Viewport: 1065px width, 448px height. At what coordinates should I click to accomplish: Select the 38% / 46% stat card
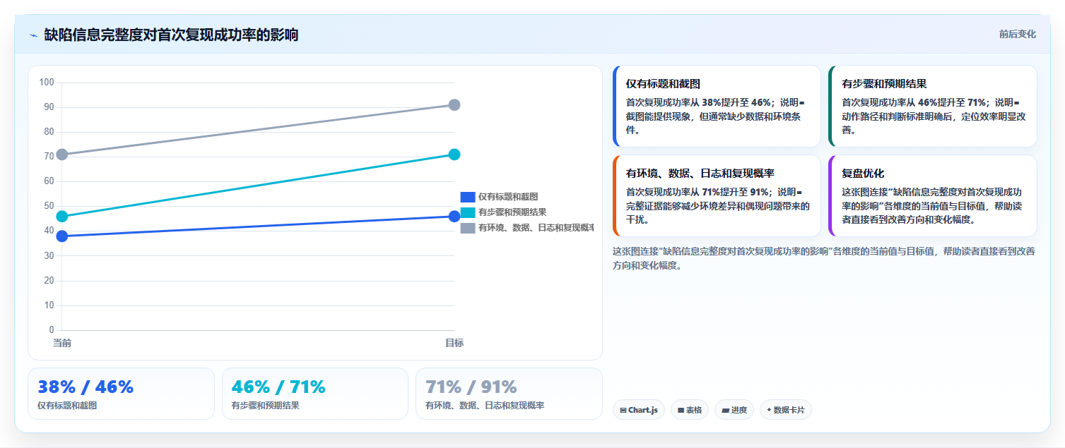click(x=121, y=394)
